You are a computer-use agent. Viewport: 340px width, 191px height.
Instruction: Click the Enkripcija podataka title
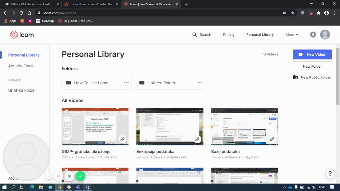pos(155,151)
